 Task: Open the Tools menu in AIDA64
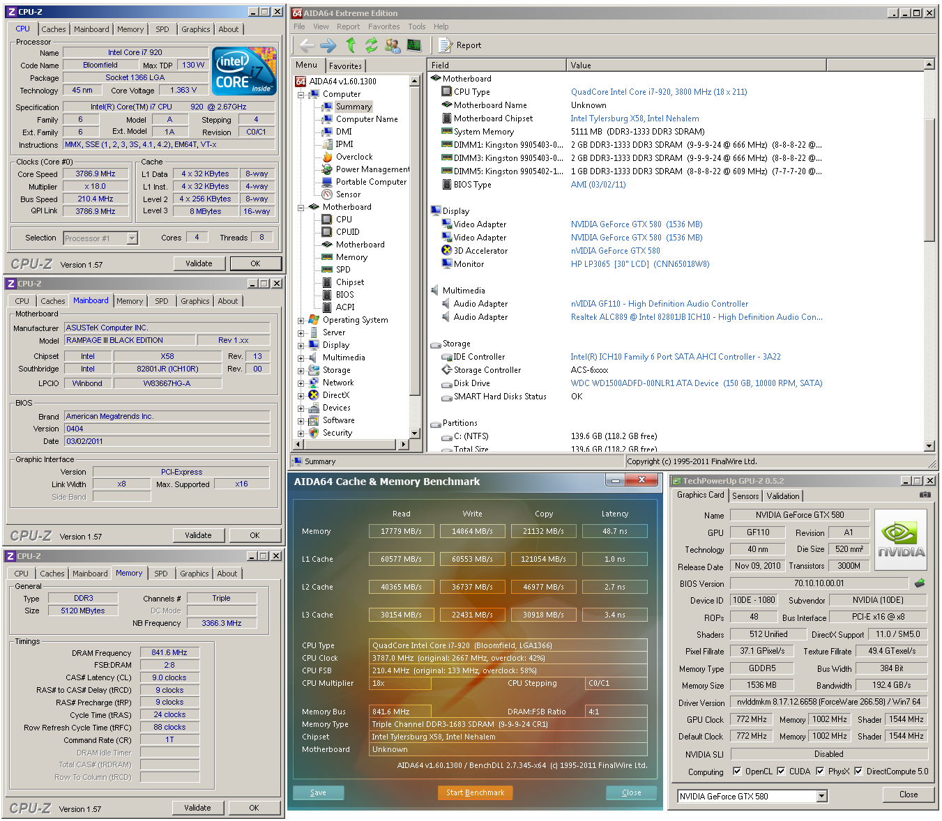click(417, 26)
